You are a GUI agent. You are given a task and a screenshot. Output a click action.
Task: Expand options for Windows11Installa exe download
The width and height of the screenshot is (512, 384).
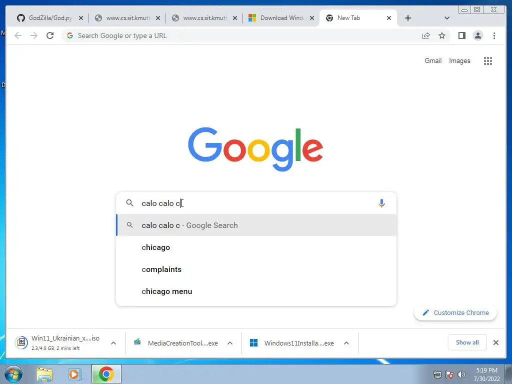pos(346,343)
